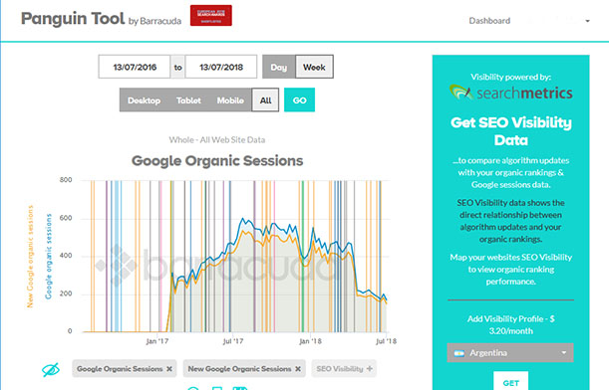The image size is (609, 390).
Task: Click the GET button in visibility panel
Action: (510, 381)
